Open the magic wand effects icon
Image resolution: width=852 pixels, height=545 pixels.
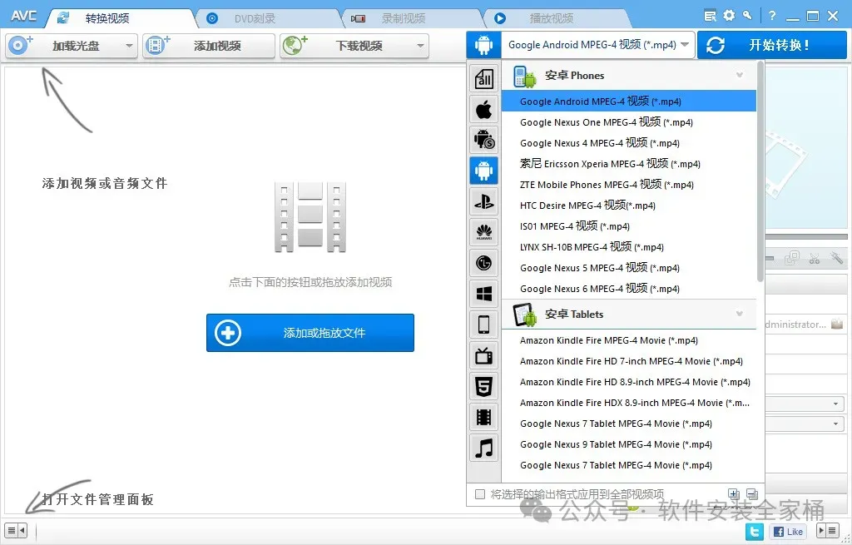836,258
